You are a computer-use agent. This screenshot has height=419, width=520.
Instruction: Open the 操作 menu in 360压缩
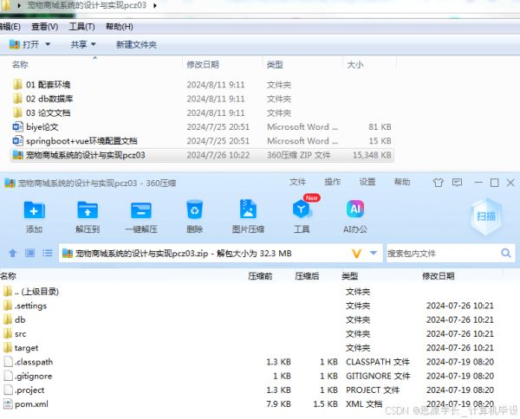332,182
